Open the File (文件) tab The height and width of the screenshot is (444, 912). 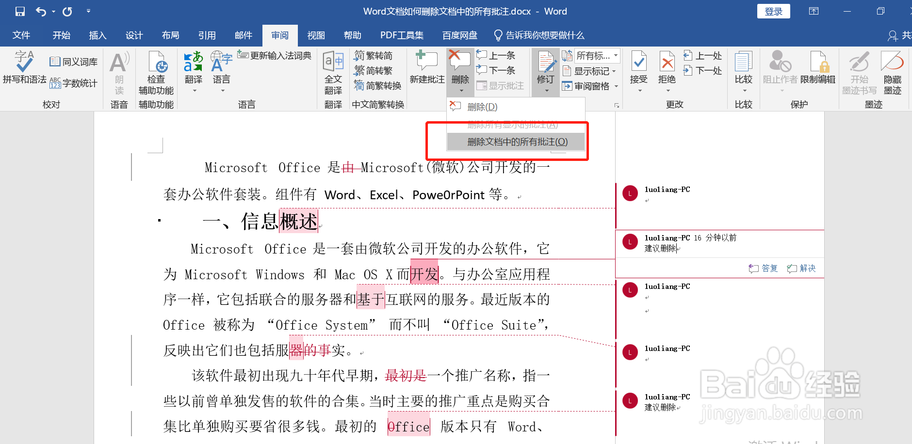tap(21, 35)
